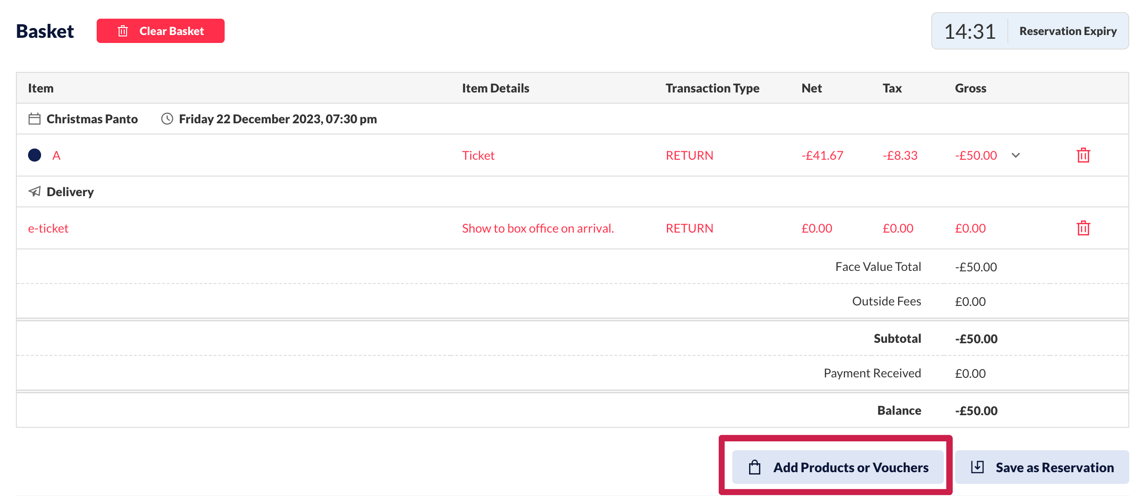The height and width of the screenshot is (496, 1147).
Task: Click the 14:31 reservation expiry timer
Action: tap(970, 31)
